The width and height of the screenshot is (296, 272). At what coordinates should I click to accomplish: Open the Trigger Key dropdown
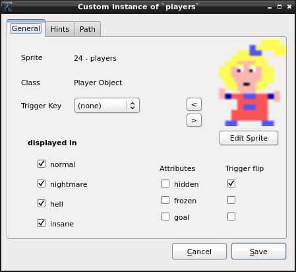(x=107, y=106)
